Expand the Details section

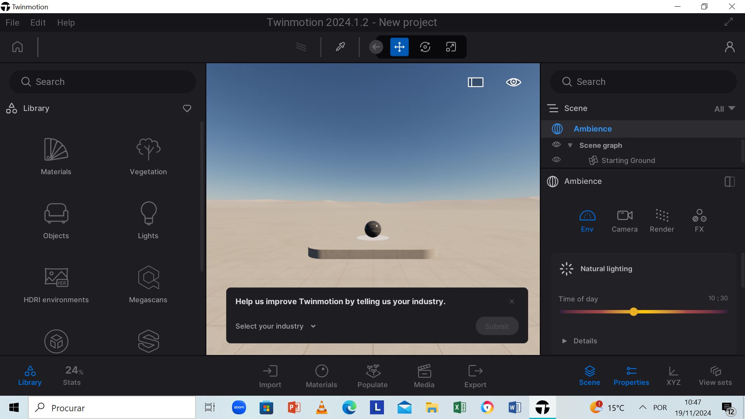[564, 341]
